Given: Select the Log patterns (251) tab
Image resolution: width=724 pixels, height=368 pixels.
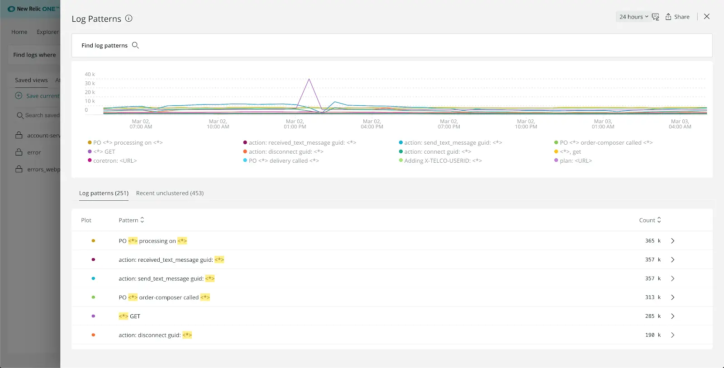Looking at the screenshot, I should (104, 193).
